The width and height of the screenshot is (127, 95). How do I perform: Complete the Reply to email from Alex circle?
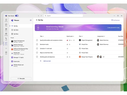(37, 53)
